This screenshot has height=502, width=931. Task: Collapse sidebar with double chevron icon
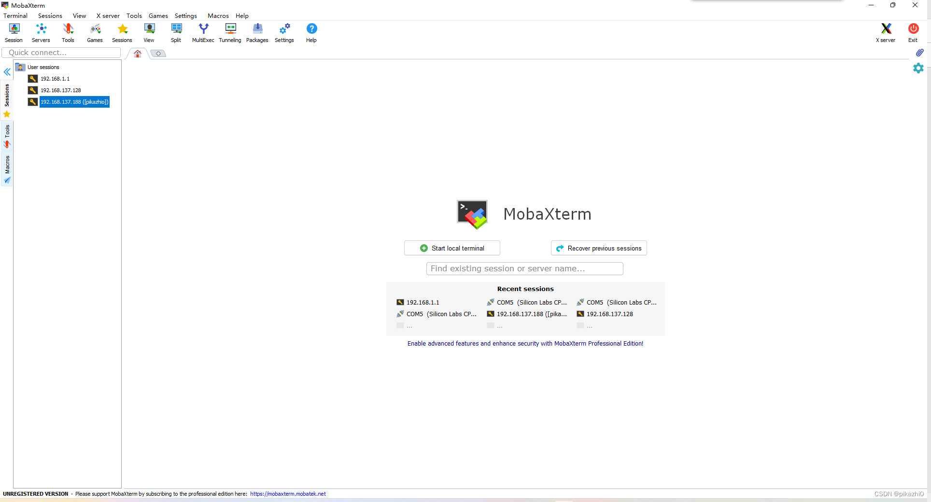7,72
